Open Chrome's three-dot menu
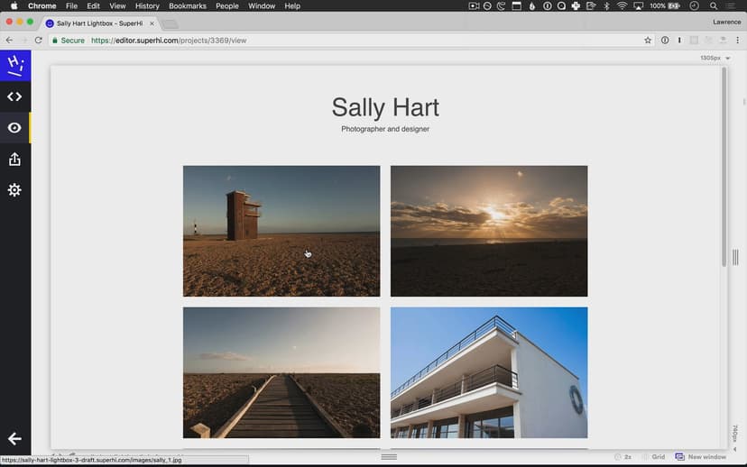 (736, 41)
